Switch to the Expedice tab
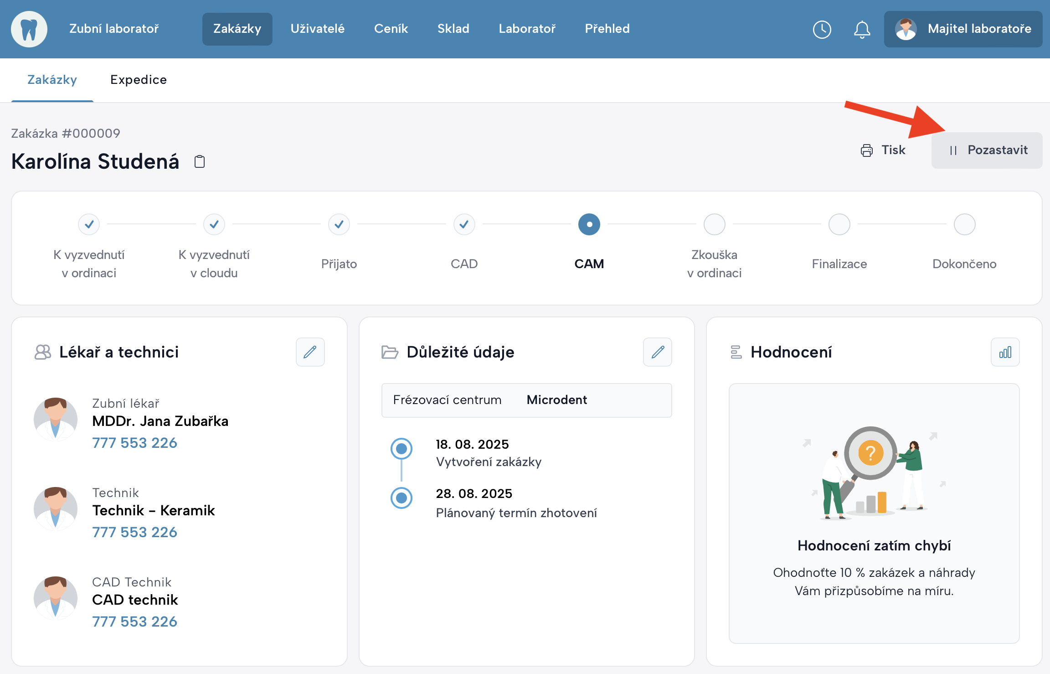The image size is (1050, 674). pyautogui.click(x=139, y=80)
